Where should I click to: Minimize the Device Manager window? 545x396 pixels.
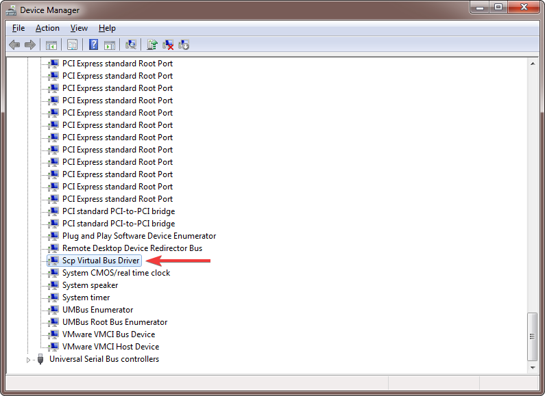click(480, 8)
